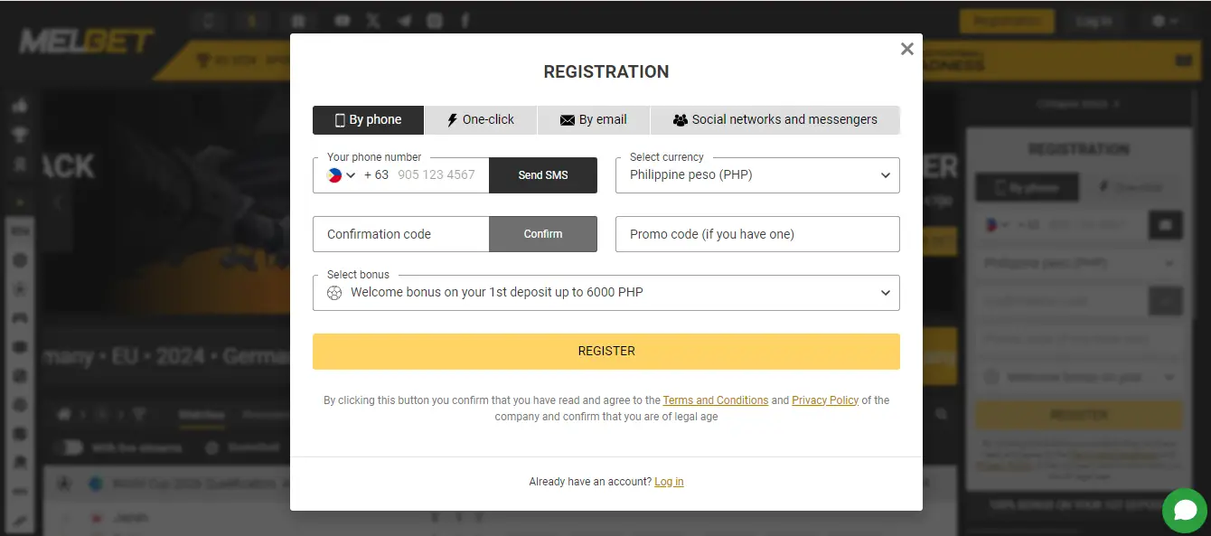Switch to the One-click registration tab

481,120
